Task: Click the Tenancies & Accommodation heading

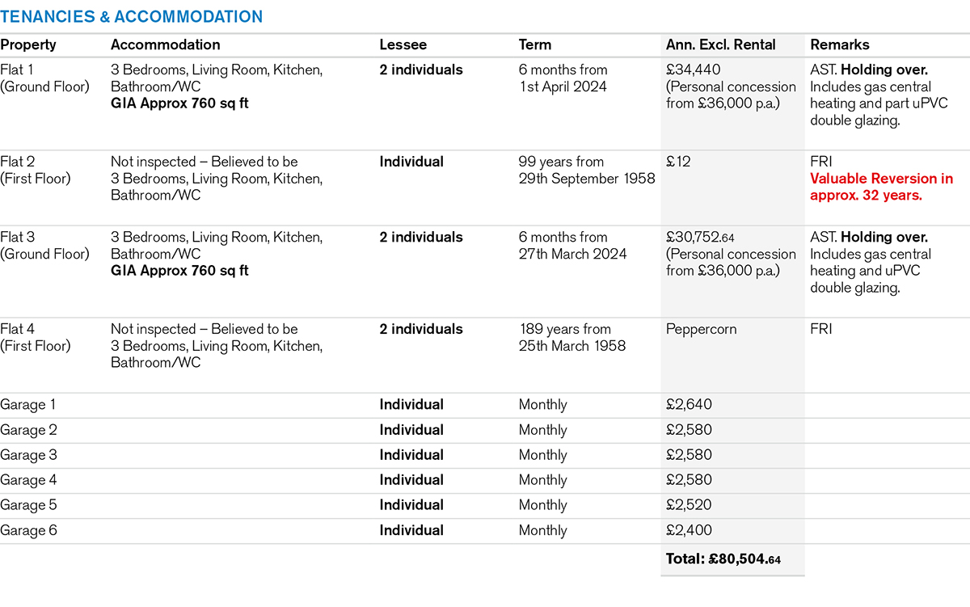Action: (131, 17)
